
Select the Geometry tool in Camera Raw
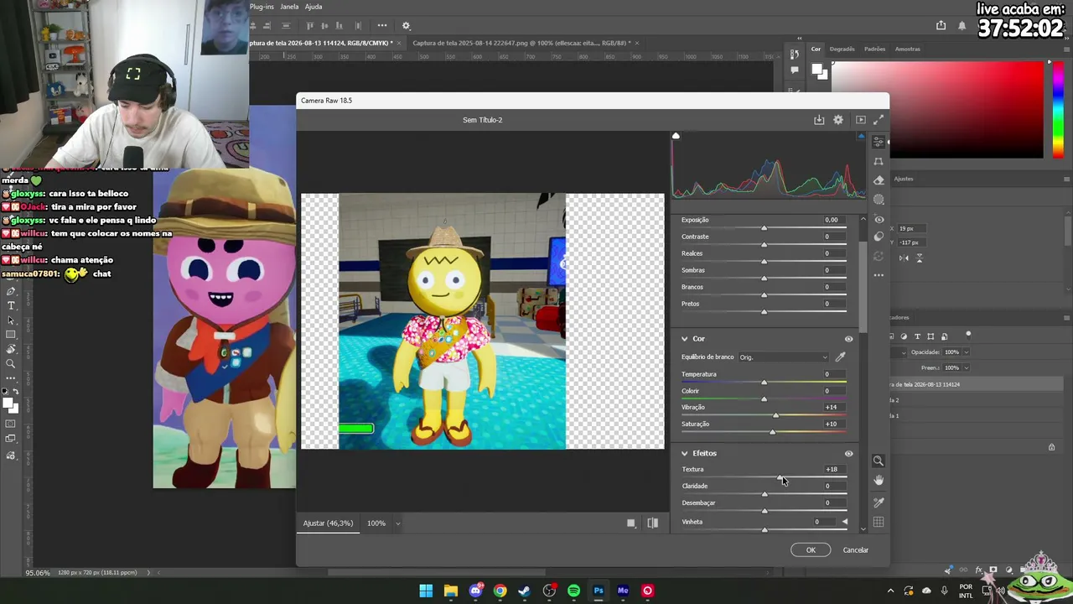[879, 161]
